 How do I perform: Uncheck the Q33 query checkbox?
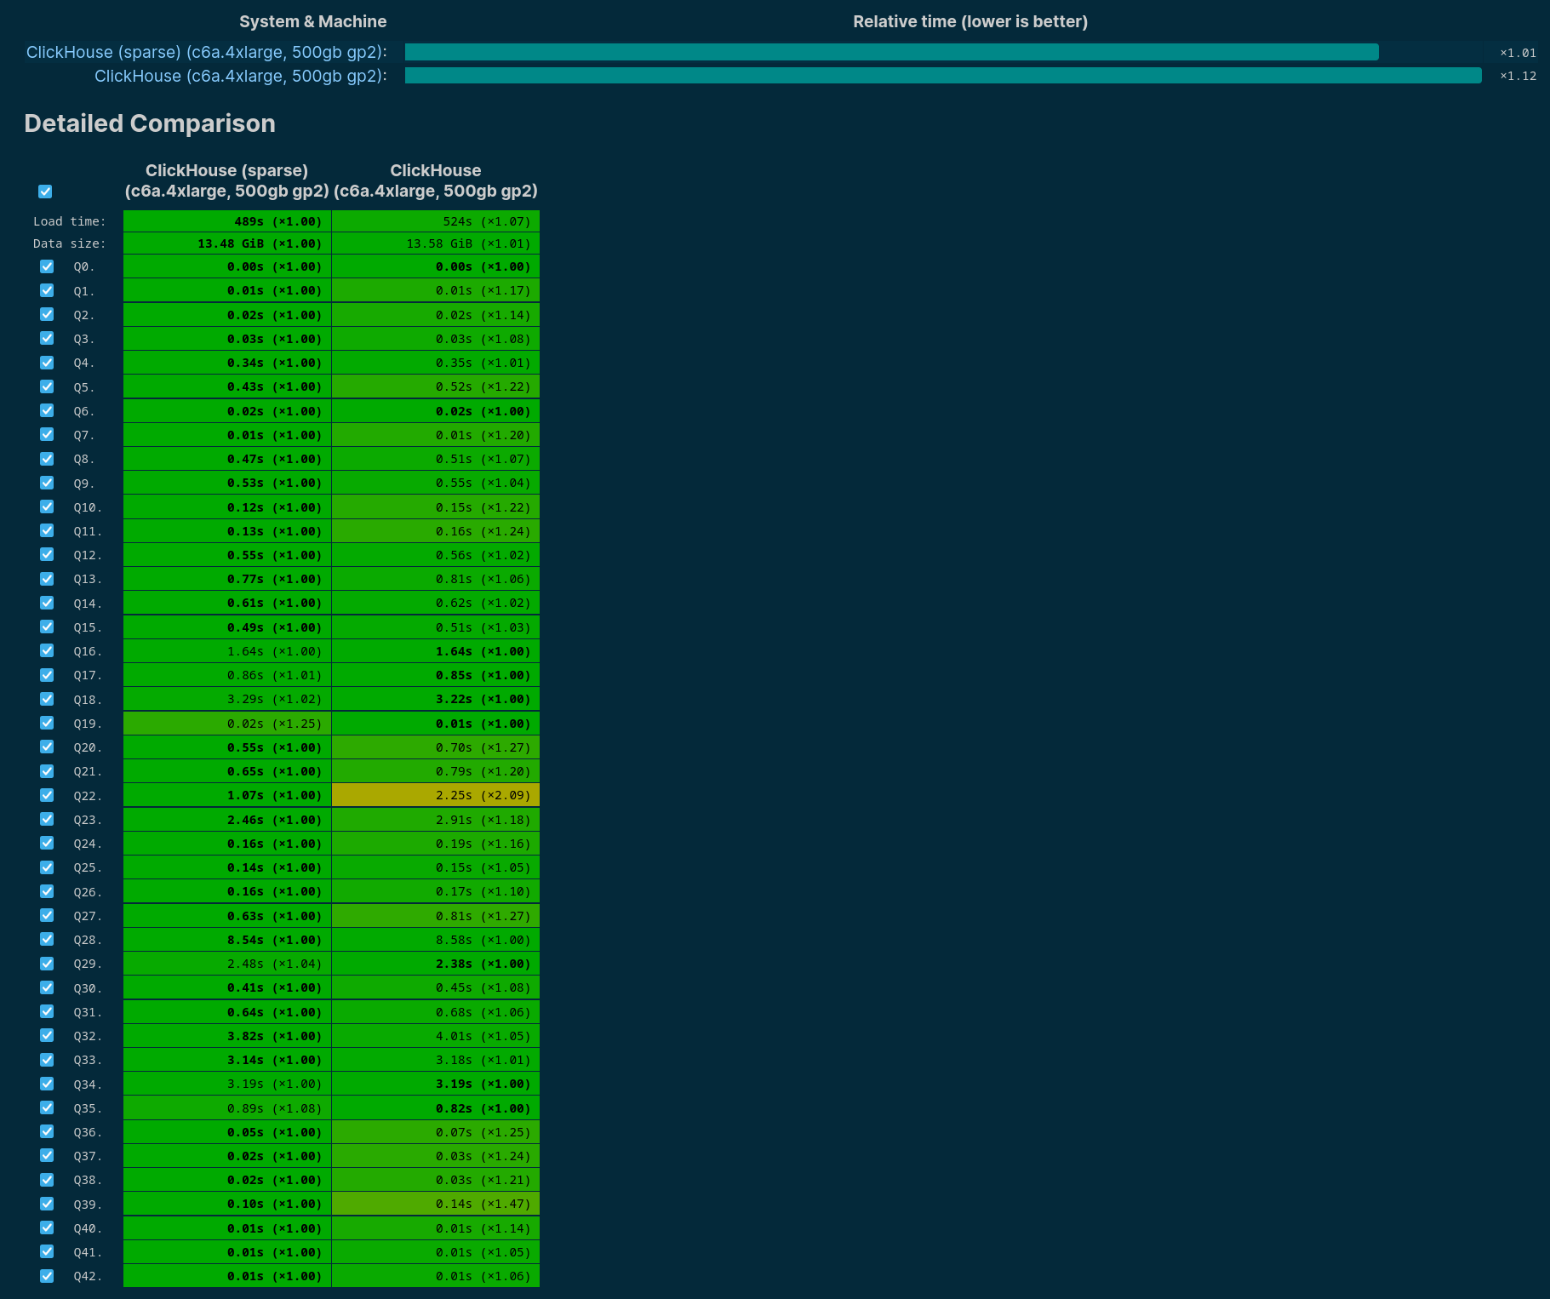click(x=47, y=1060)
